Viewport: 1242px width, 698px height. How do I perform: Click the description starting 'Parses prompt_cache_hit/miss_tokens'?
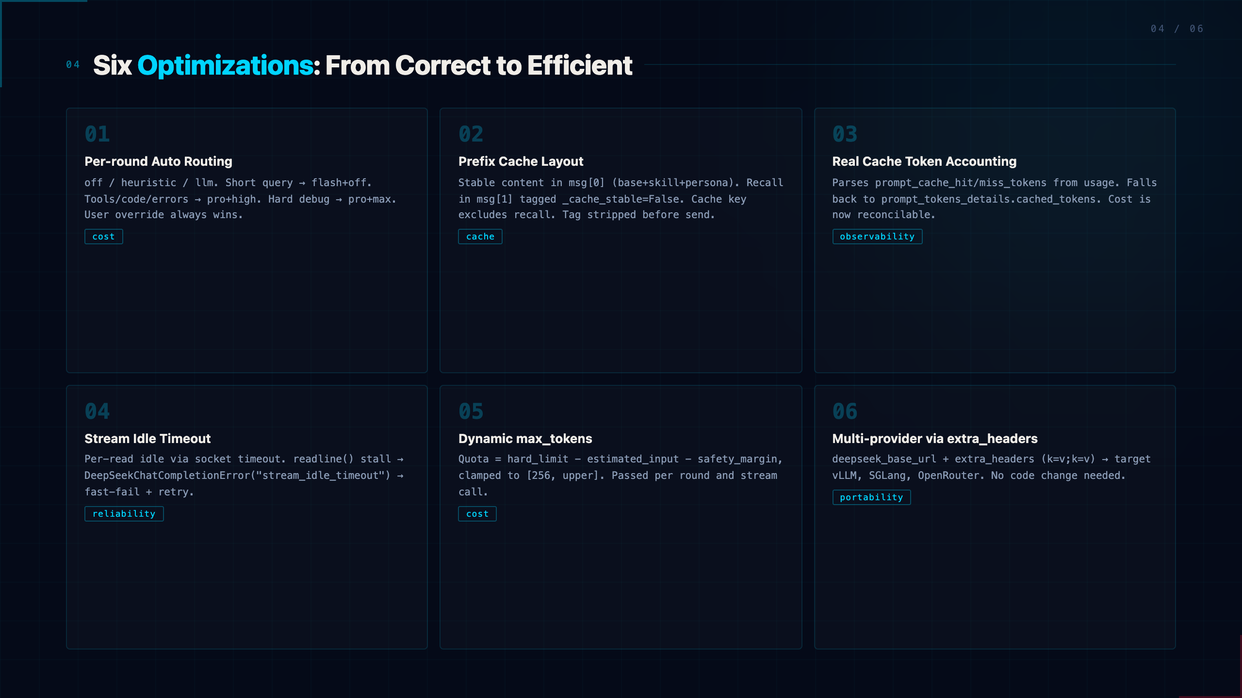(994, 199)
